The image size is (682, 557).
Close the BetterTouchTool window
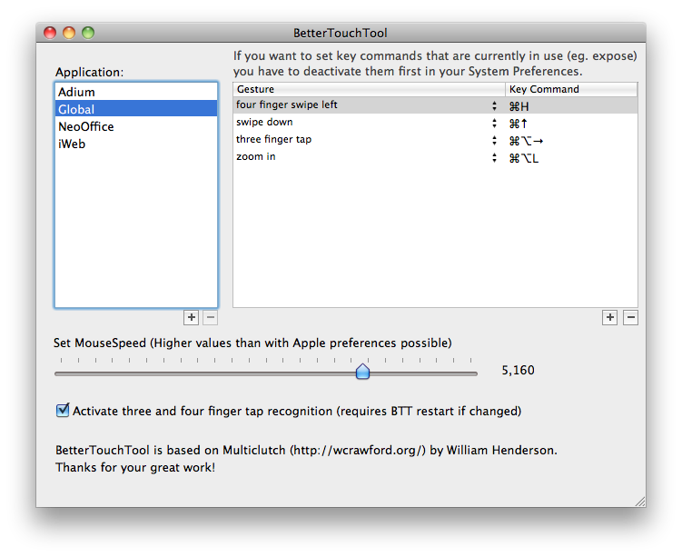coord(50,33)
